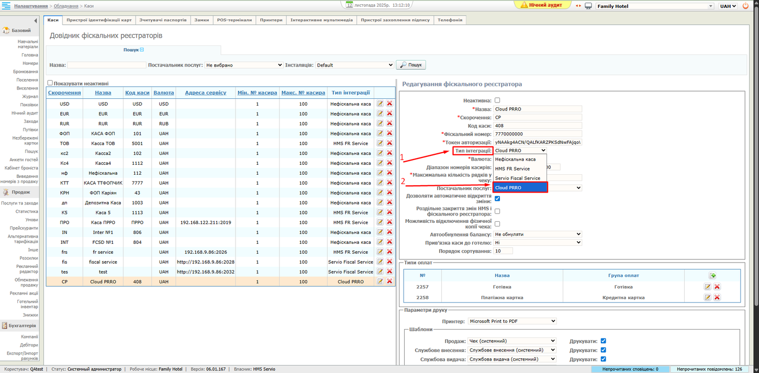Delete the Платіжна картка payment type
Image resolution: width=759 pixels, height=373 pixels.
pyautogui.click(x=717, y=297)
